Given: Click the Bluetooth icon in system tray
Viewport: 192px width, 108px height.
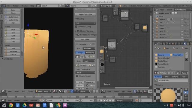Looking at the screenshot, I should coord(168,105).
